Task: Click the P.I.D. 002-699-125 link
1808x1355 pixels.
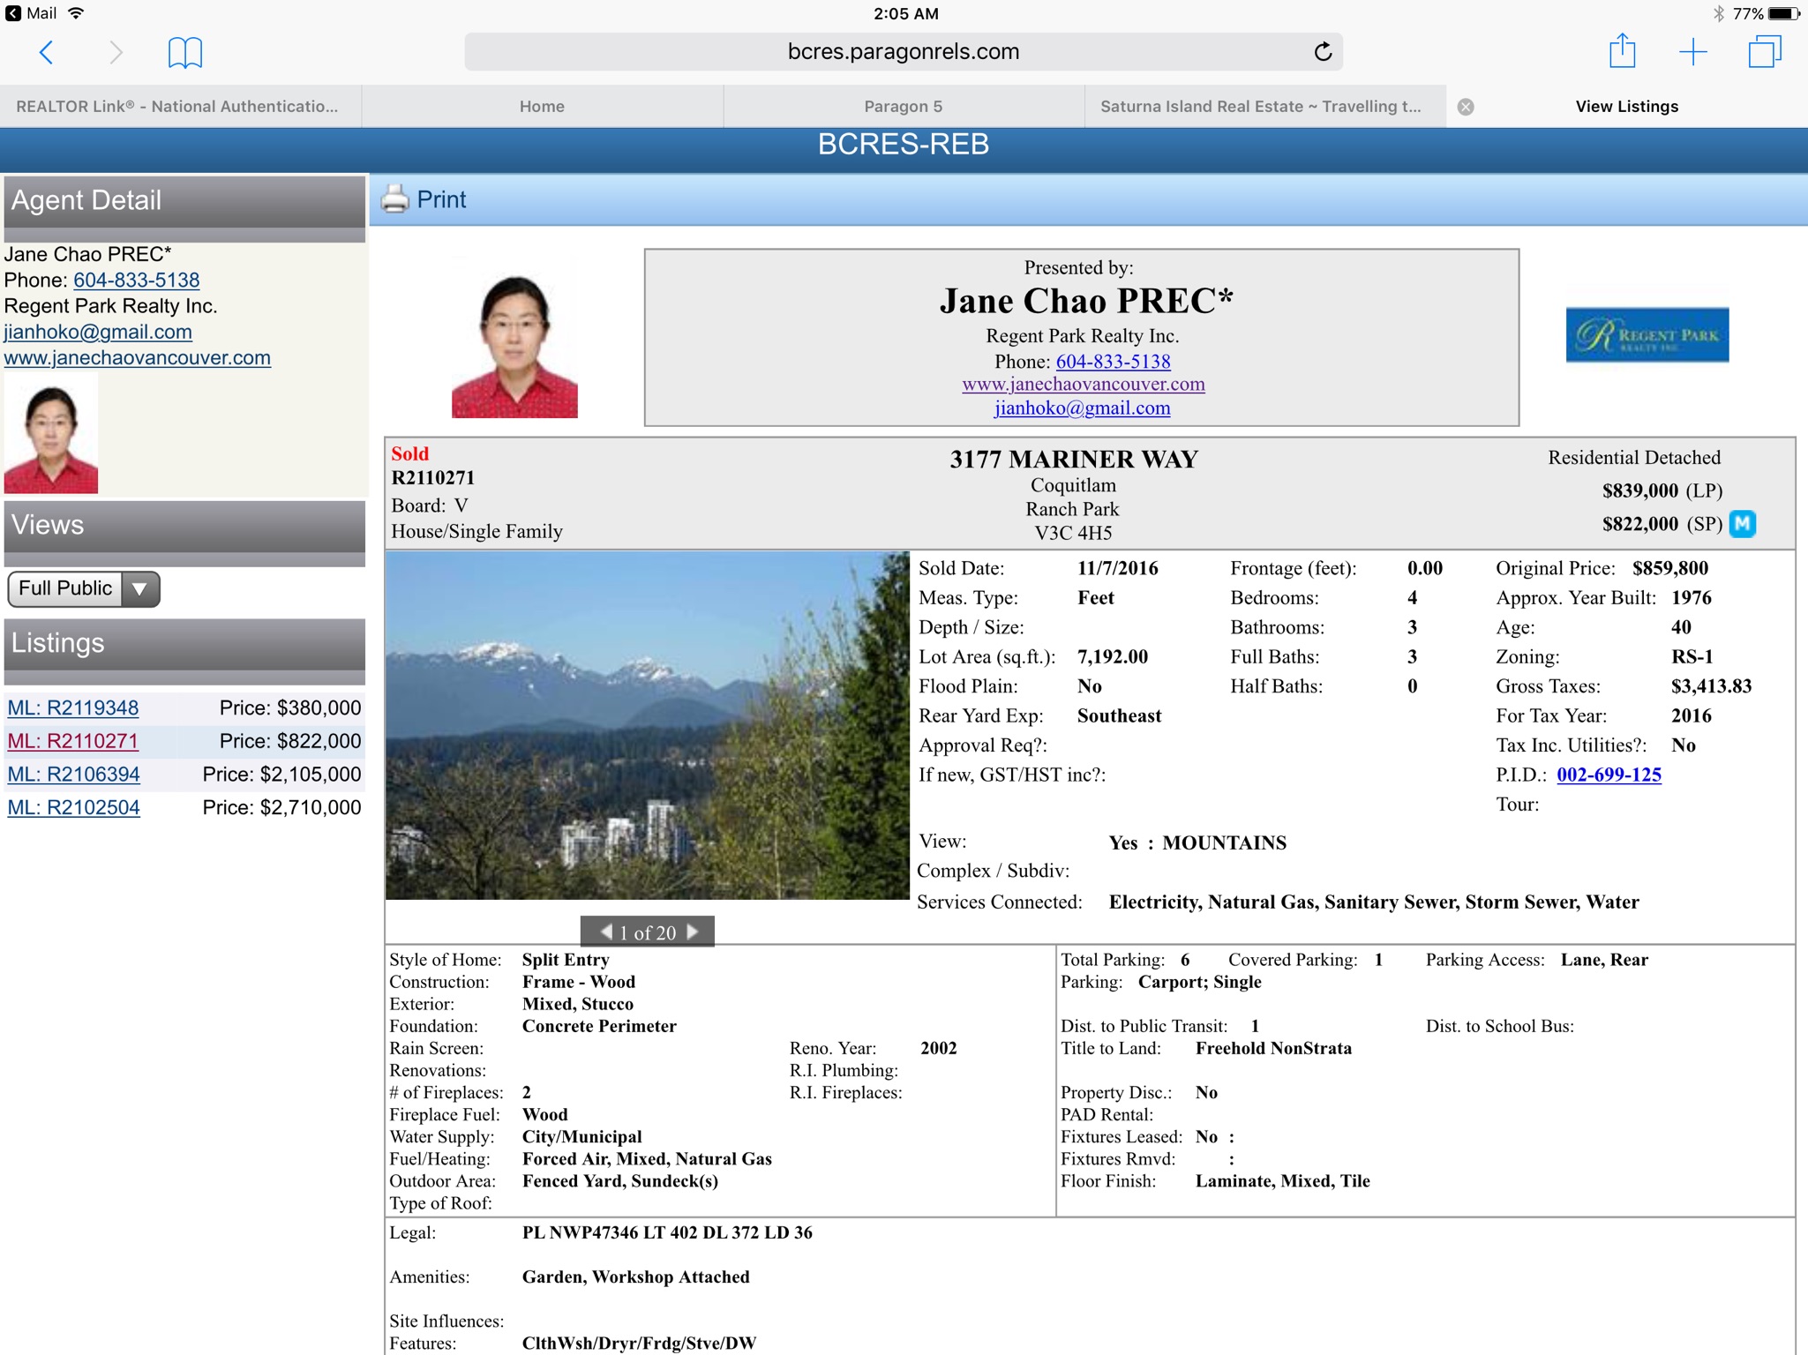Action: [1608, 775]
